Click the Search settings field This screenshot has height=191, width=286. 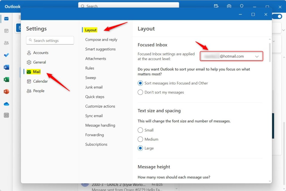pos(50,40)
